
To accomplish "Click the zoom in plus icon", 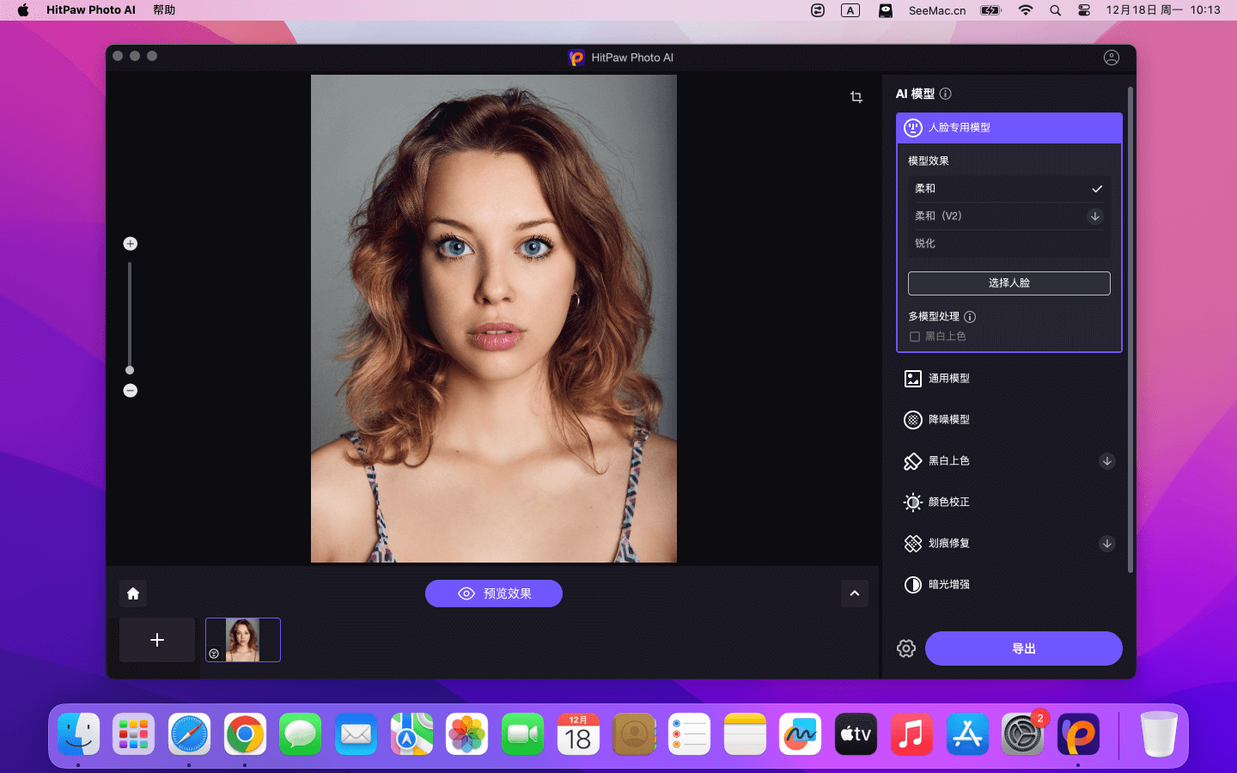I will 131,244.
